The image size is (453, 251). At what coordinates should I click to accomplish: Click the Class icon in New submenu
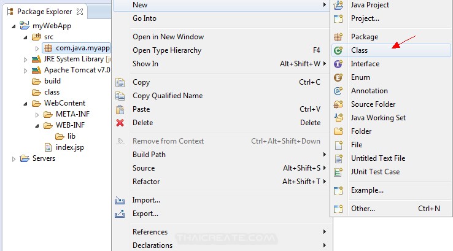(x=338, y=50)
